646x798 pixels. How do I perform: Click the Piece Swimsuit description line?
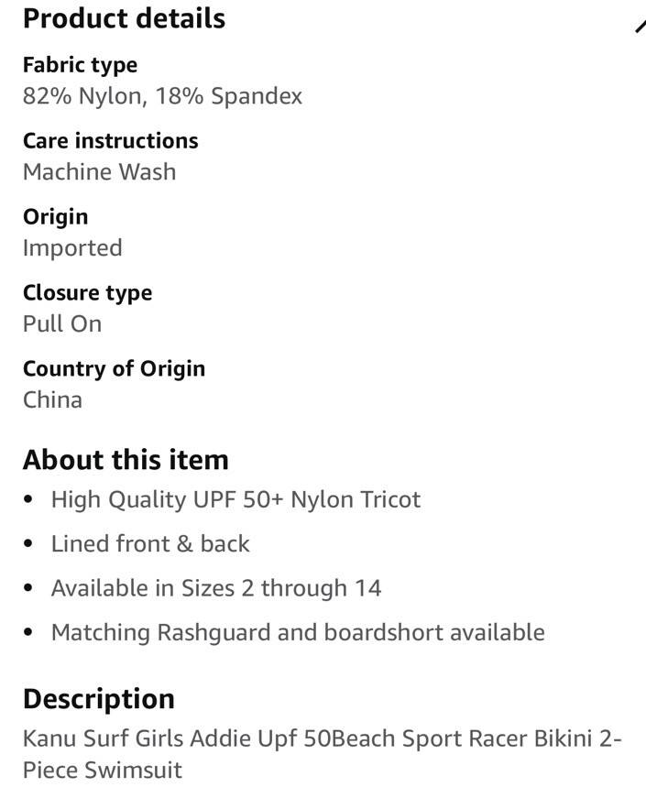(103, 770)
